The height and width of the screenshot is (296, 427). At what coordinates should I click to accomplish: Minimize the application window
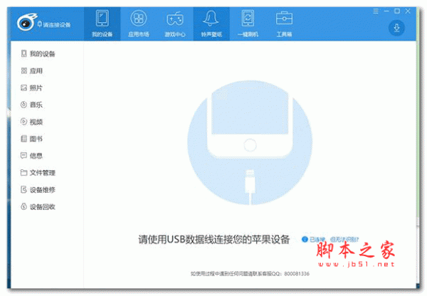pyautogui.click(x=386, y=11)
